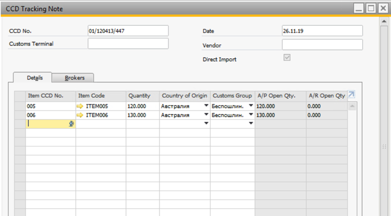Switch to the Details tab
Viewport: 391px width, 216px height.
point(32,78)
